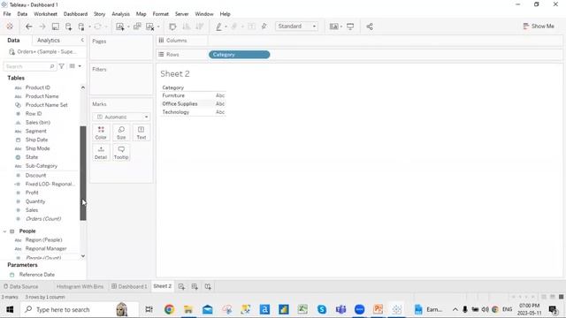Click the Category pill on Rows

tap(240, 55)
